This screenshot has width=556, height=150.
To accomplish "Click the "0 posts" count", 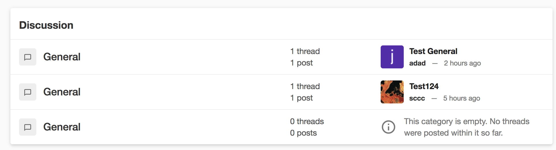I will click(303, 133).
